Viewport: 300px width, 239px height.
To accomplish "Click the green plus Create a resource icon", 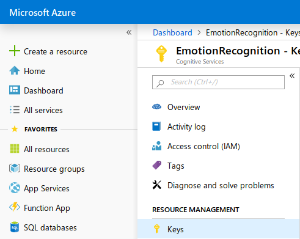I will pyautogui.click(x=15, y=51).
